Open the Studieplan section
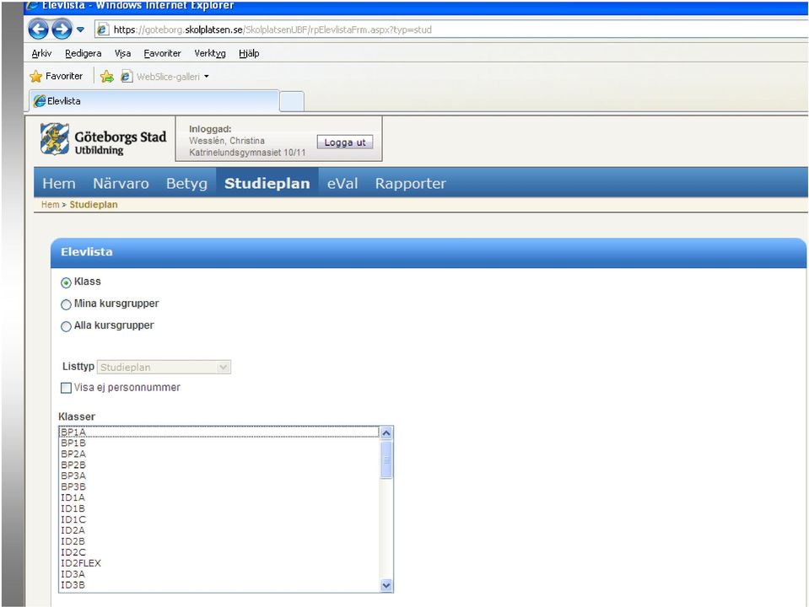The width and height of the screenshot is (809, 607). (267, 184)
